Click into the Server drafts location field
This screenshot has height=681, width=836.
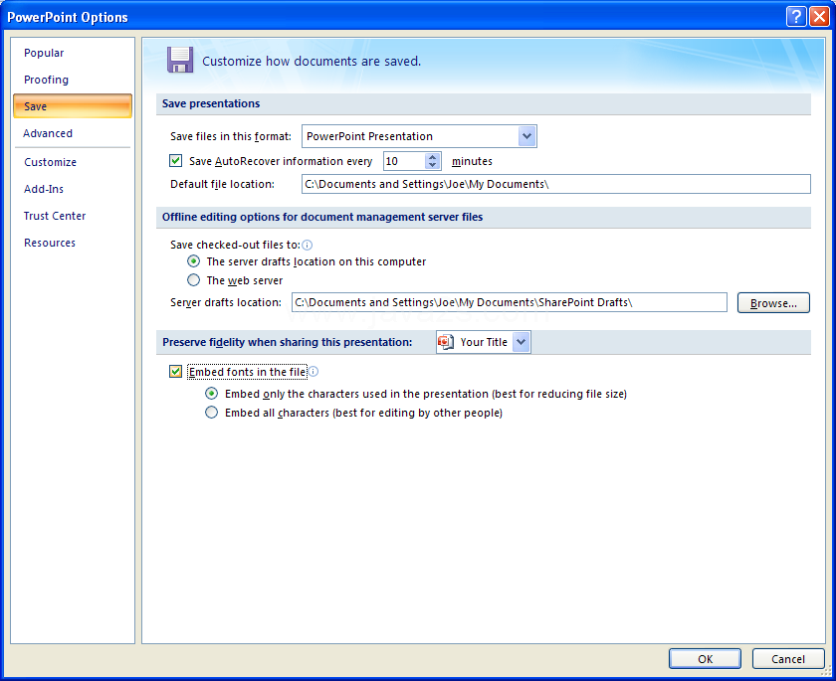click(x=510, y=302)
